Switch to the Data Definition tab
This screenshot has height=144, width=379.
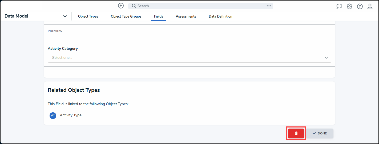pos(220,17)
